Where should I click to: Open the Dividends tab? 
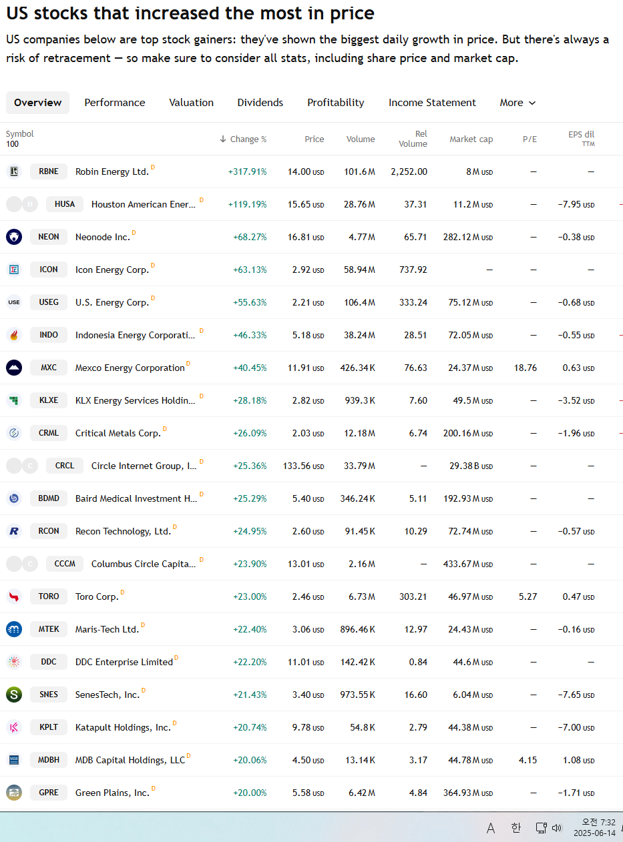click(x=260, y=103)
